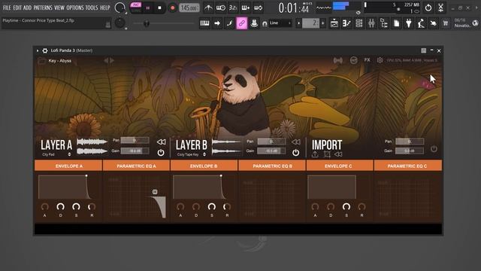Open the mixer icon

[371, 23]
